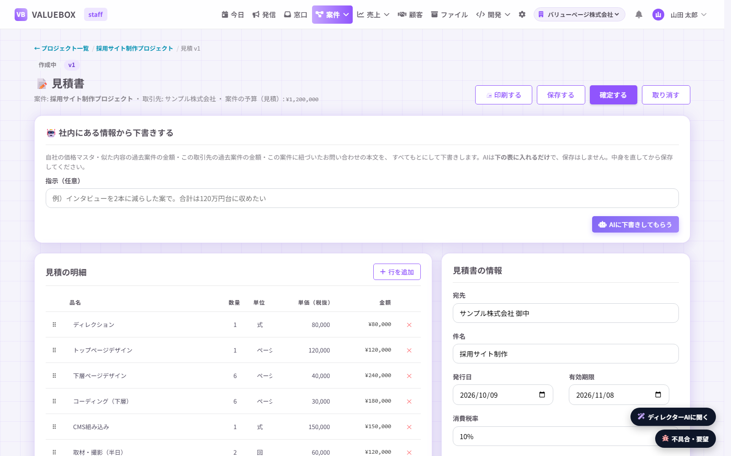Screen dimensions: 731x456
Task: Add a row with 行を追加
Action: click(x=397, y=272)
